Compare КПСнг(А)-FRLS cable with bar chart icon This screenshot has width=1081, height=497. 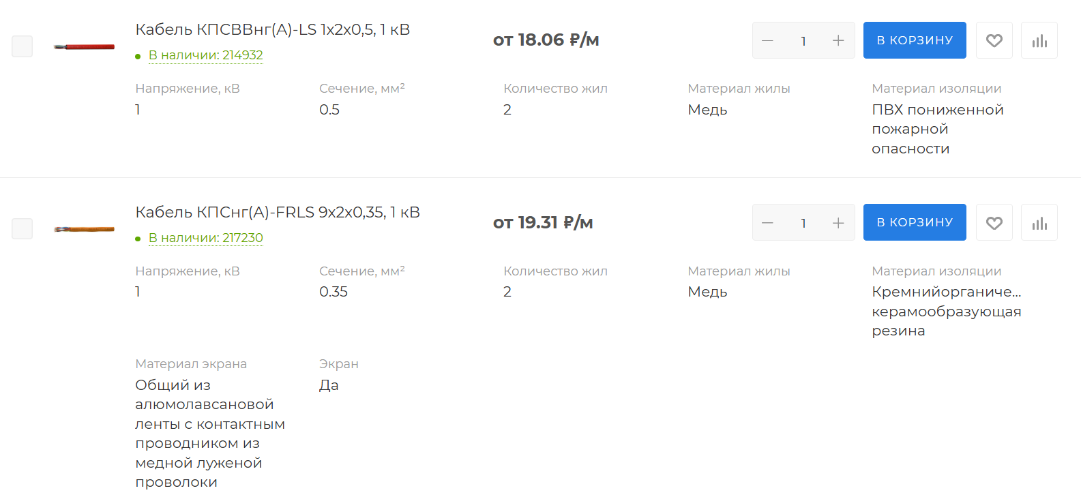[1039, 222]
